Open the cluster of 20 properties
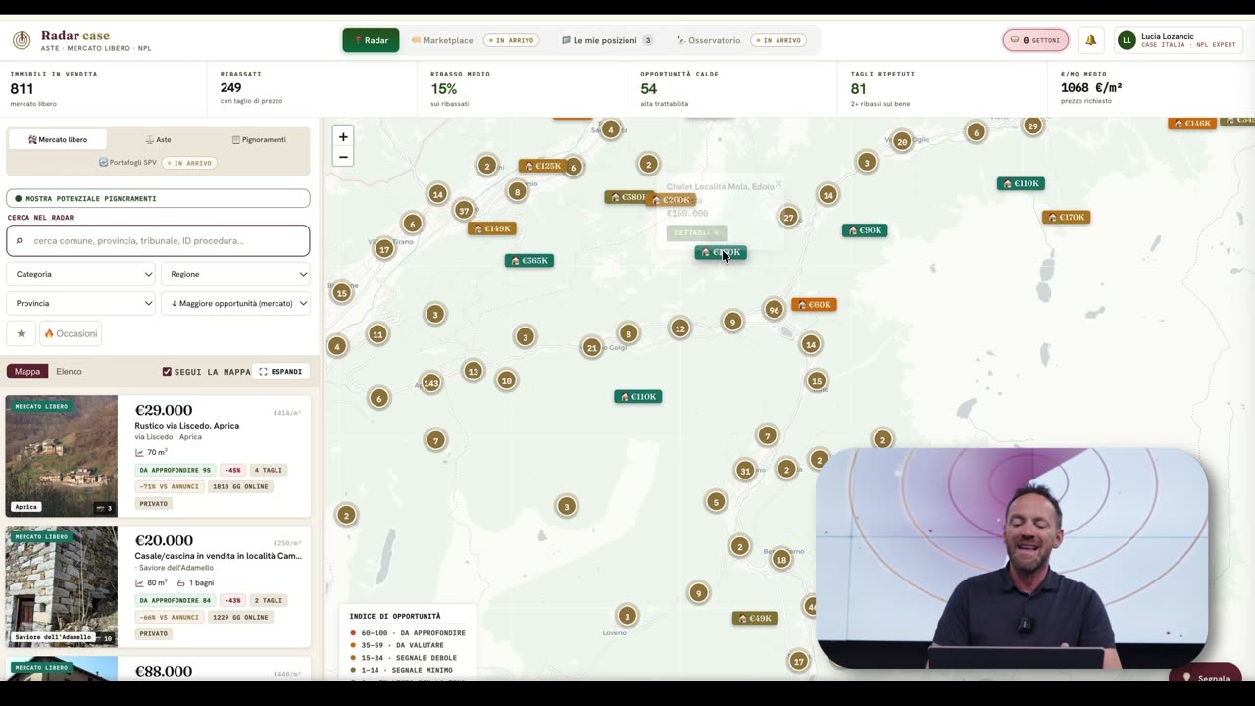Screen dimensions: 1255x706 point(902,141)
